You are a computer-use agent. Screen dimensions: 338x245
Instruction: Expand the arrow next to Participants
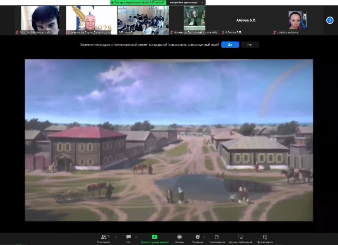click(116, 237)
